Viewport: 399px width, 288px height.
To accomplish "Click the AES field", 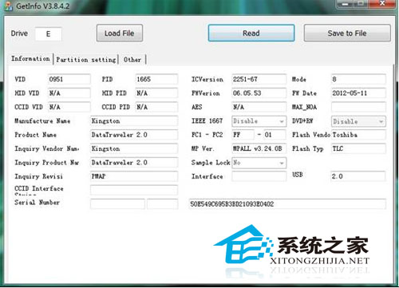I will click(259, 107).
